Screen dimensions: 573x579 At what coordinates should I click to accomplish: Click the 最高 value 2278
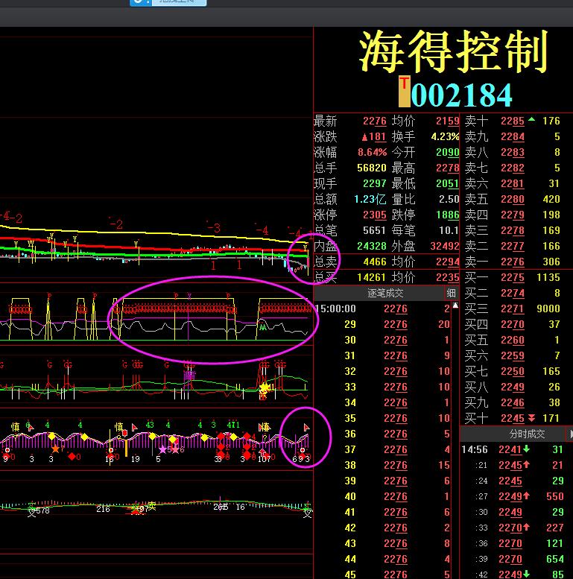(x=448, y=168)
